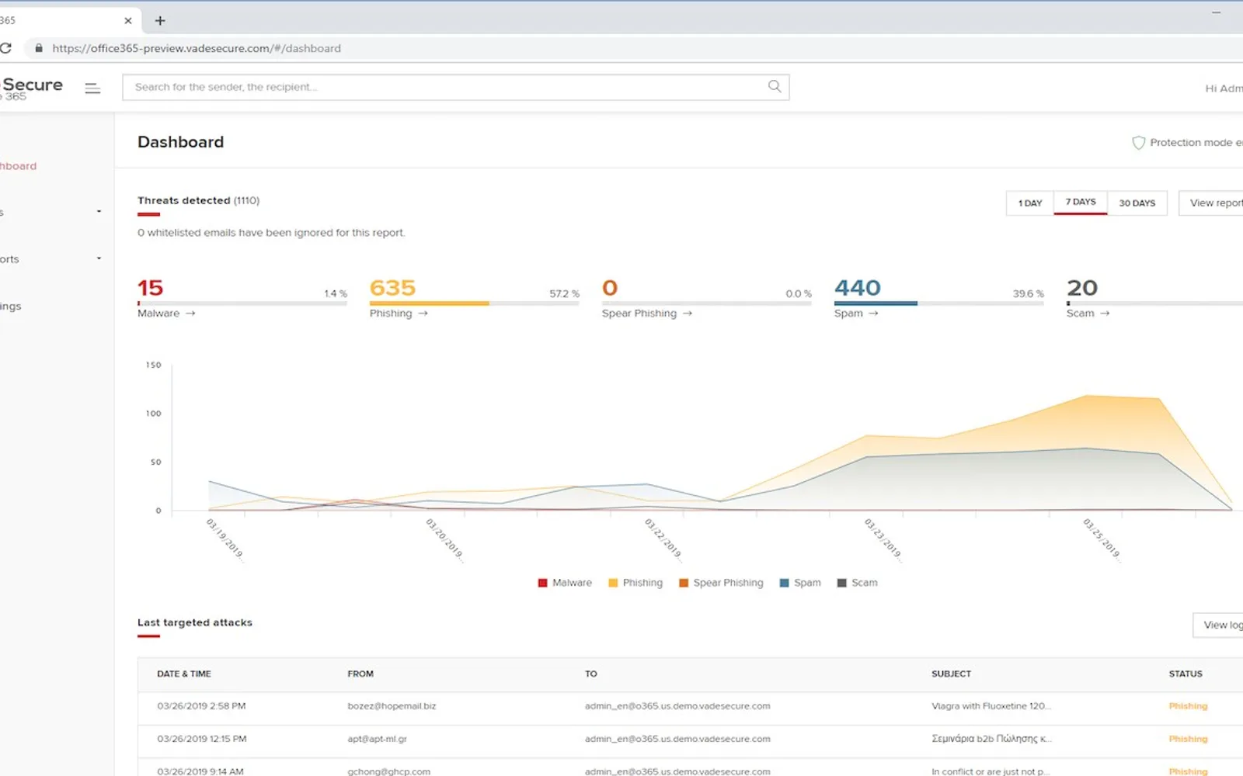Open the Malware threats link
Viewport: 1243px width, 776px height.
(x=158, y=314)
